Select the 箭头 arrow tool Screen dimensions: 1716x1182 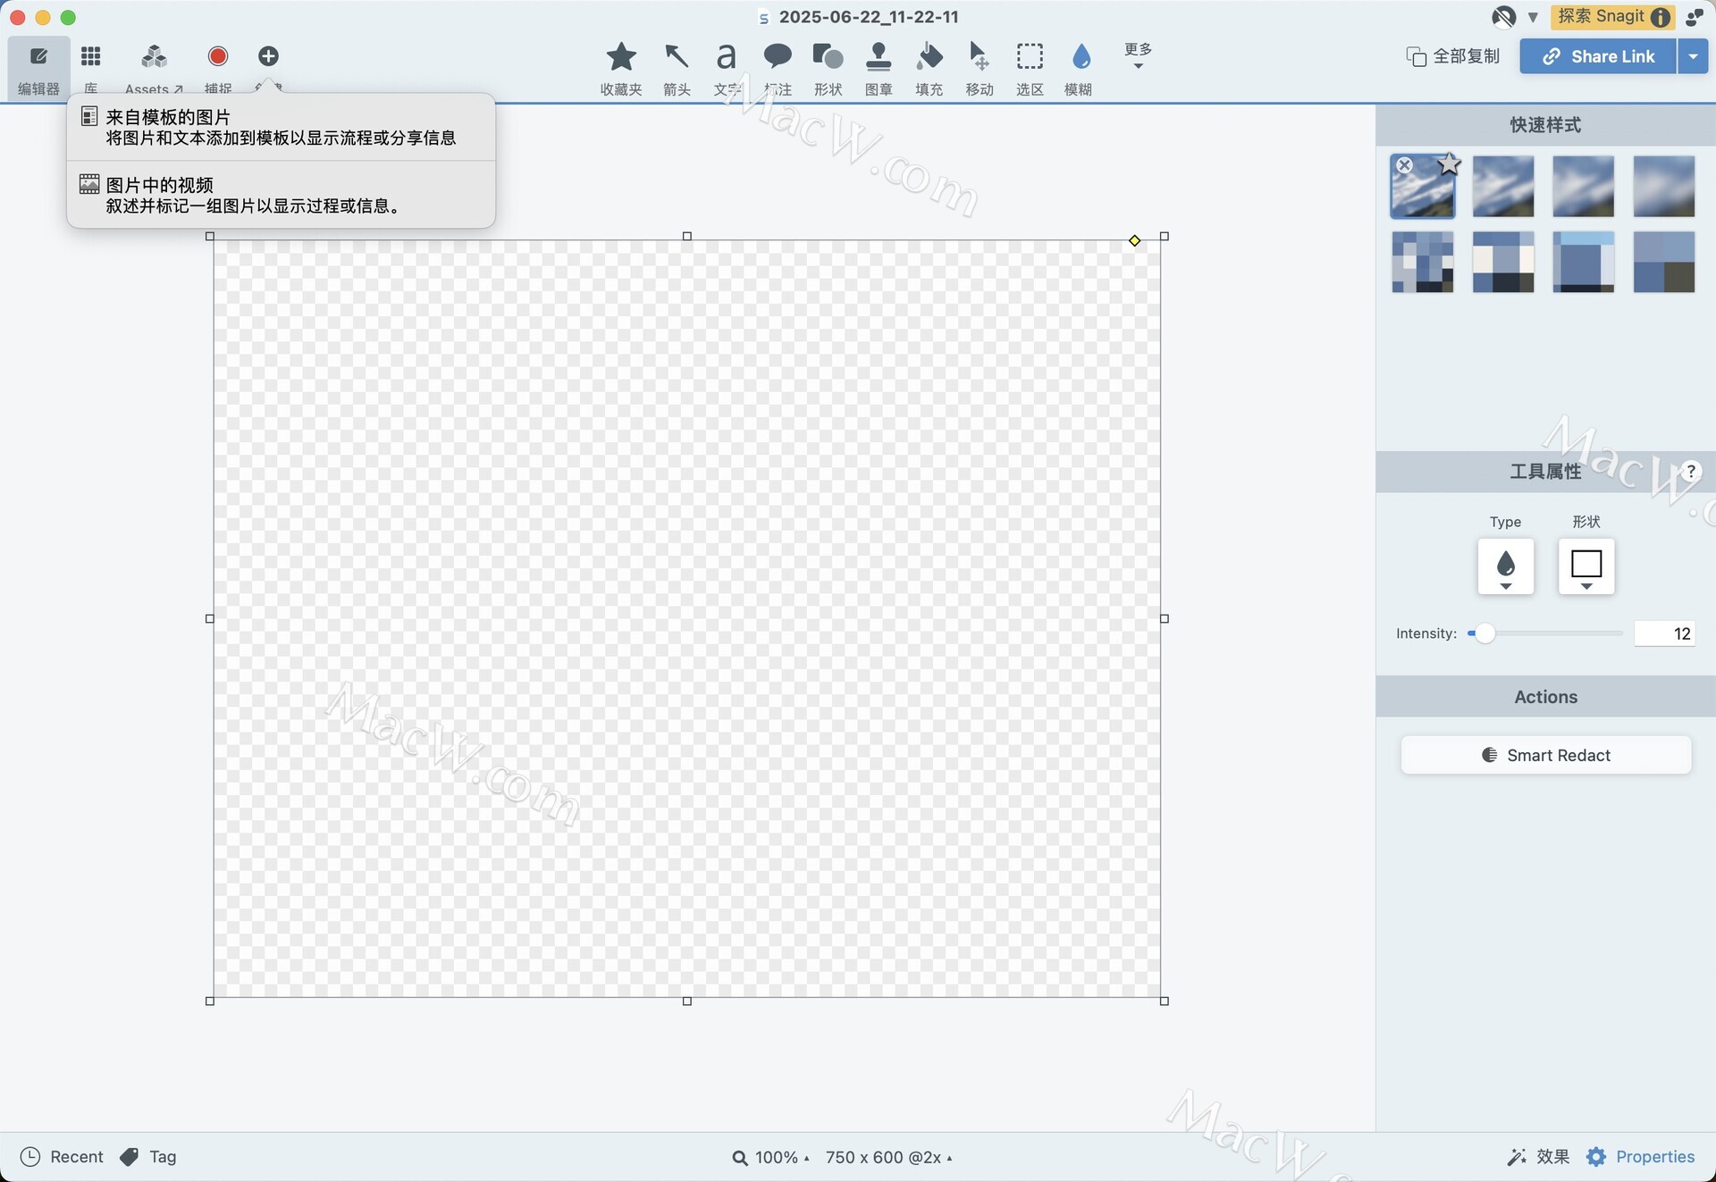click(x=677, y=69)
